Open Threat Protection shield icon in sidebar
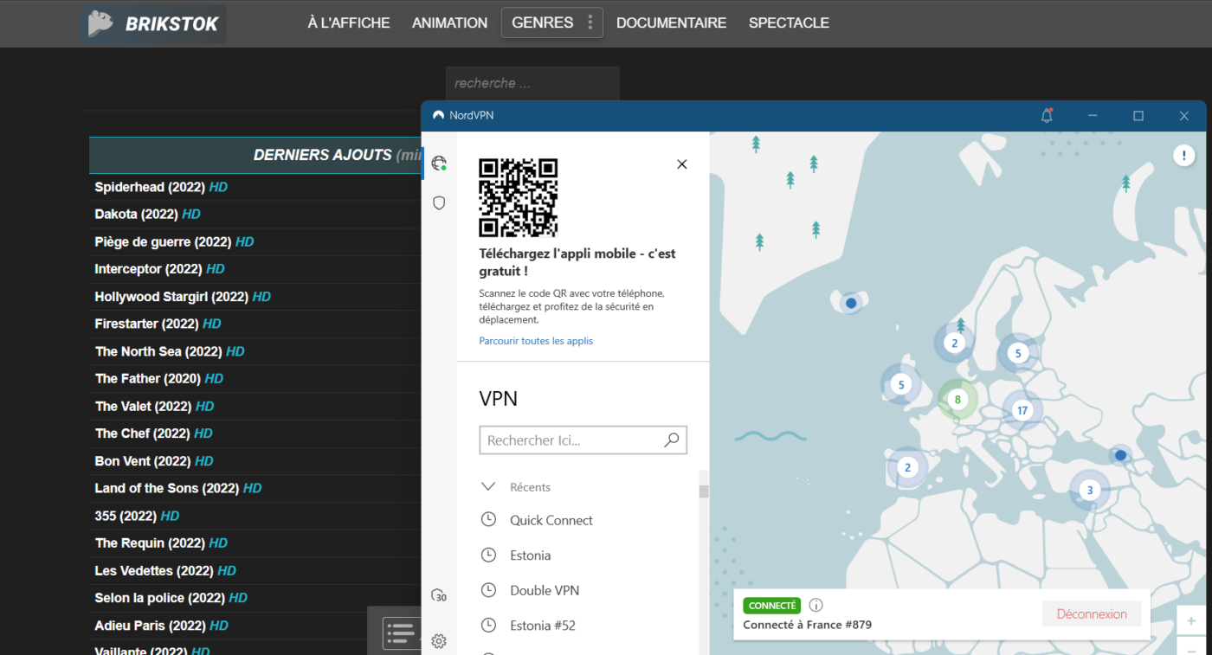Viewport: 1212px width, 655px height. pyautogui.click(x=439, y=202)
